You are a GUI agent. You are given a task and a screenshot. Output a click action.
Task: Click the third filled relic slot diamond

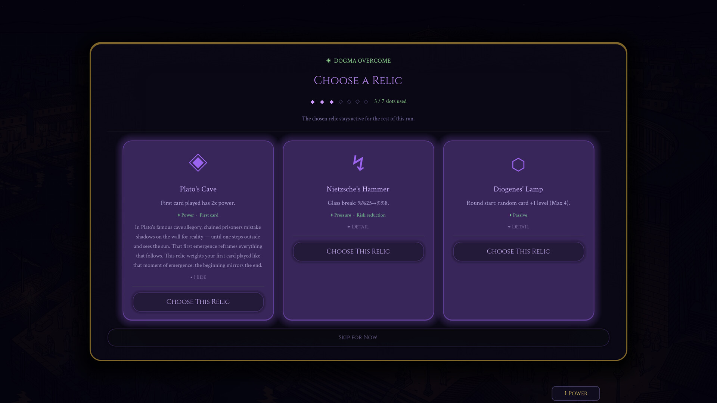332,102
